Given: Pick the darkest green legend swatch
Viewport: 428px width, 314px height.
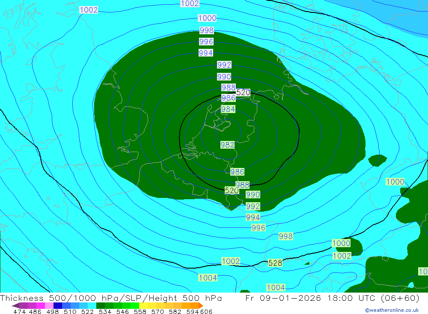Looking at the screenshot, I should (x=101, y=305).
